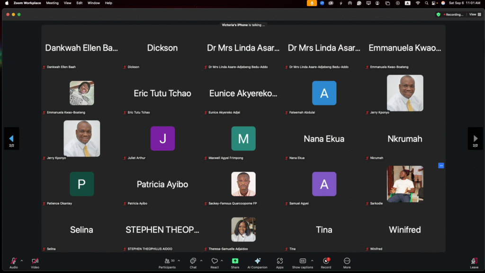Click the Sarkodie participant video tile
Image resolution: width=485 pixels, height=273 pixels.
[405, 184]
